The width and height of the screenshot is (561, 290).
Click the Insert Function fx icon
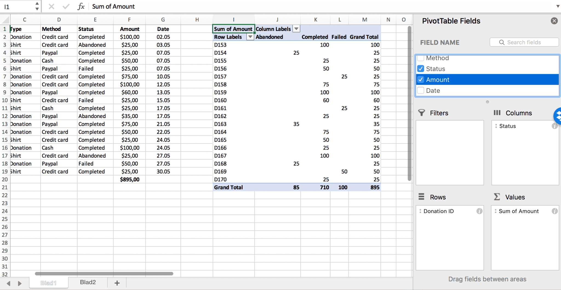pyautogui.click(x=81, y=6)
